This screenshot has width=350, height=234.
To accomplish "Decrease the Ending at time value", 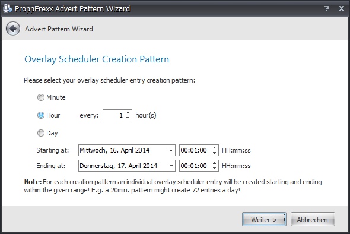I will [215, 168].
